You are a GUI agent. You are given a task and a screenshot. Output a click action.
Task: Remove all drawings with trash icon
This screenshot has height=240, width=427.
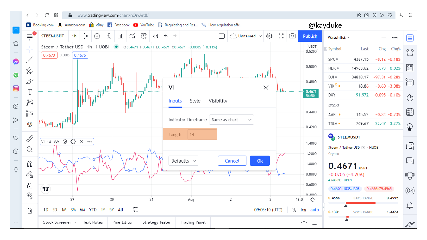click(x=30, y=211)
